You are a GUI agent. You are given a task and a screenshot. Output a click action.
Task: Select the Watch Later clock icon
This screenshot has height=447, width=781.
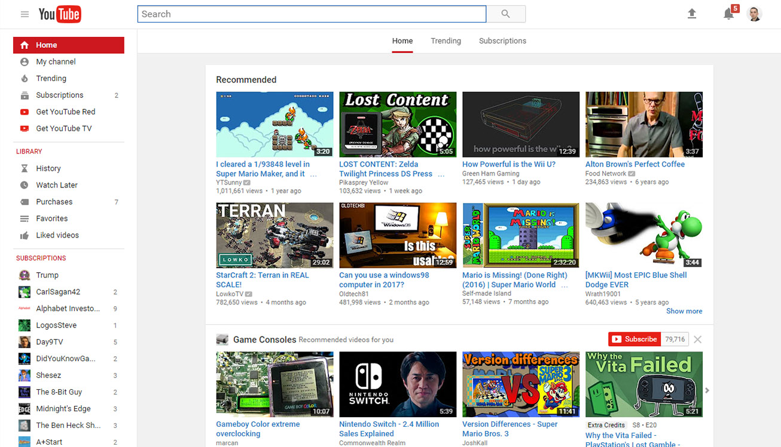[x=24, y=185]
